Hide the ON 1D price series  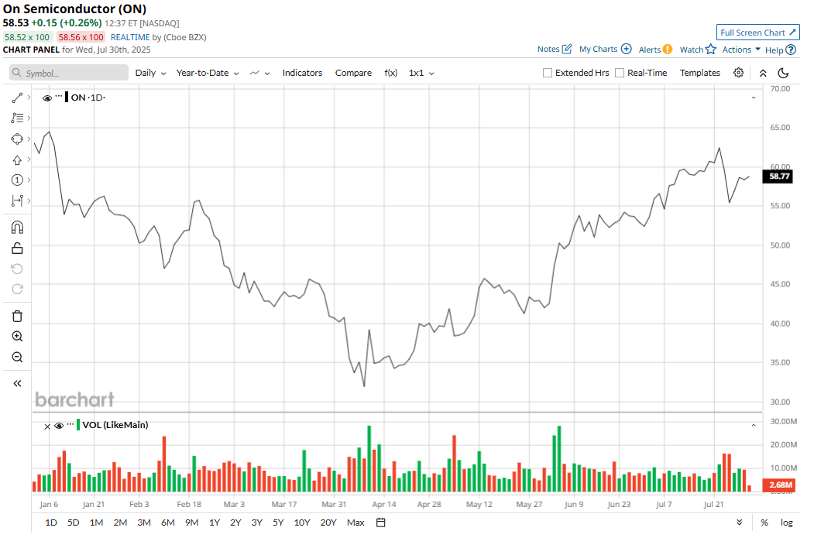tap(47, 98)
